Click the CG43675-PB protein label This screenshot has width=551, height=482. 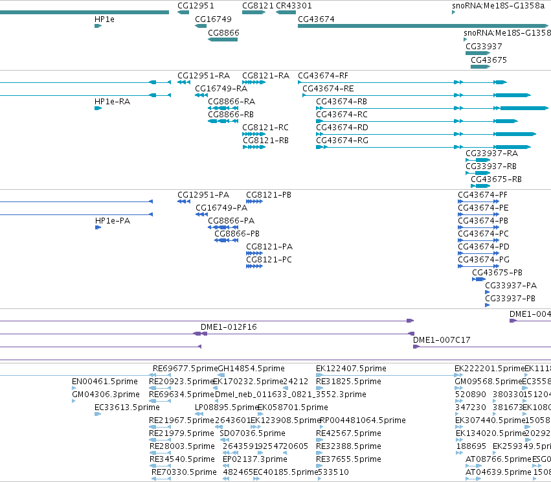[497, 273]
